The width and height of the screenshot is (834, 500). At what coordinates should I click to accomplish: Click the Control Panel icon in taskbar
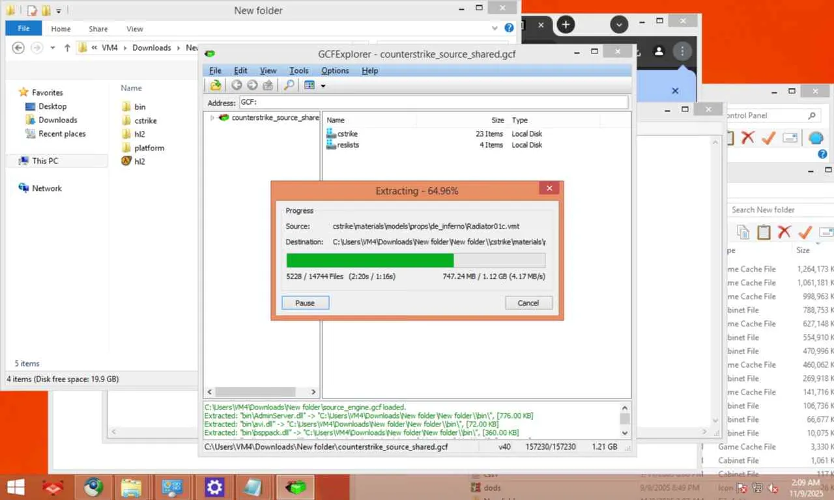point(173,487)
